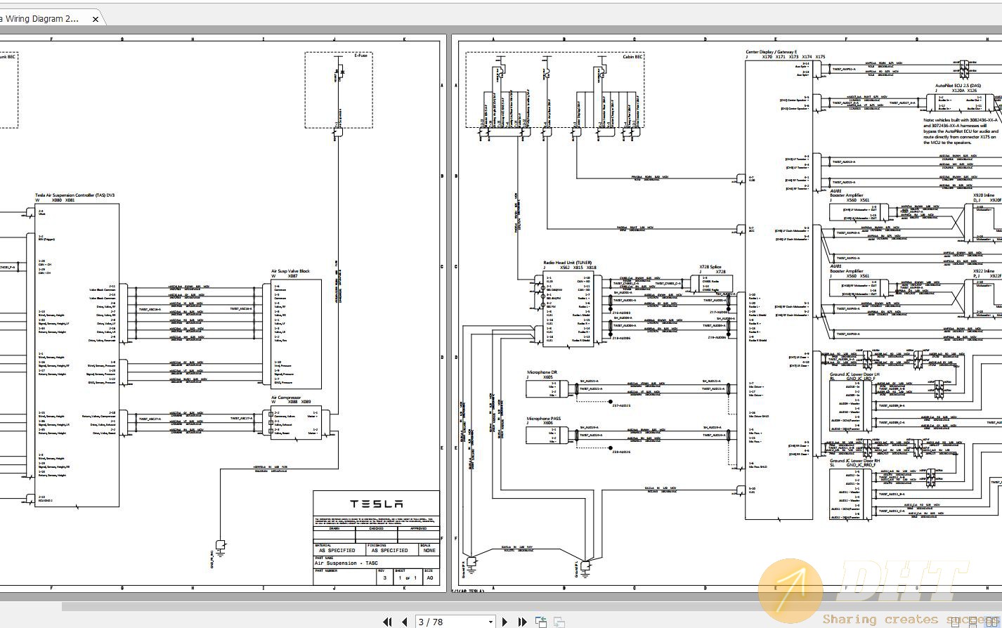The image size is (1002, 628).
Task: Click the Radio Head Unit (TUNER) label
Action: (568, 263)
